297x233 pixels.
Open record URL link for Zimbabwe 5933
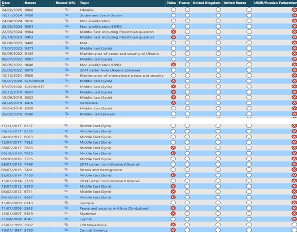66,208
